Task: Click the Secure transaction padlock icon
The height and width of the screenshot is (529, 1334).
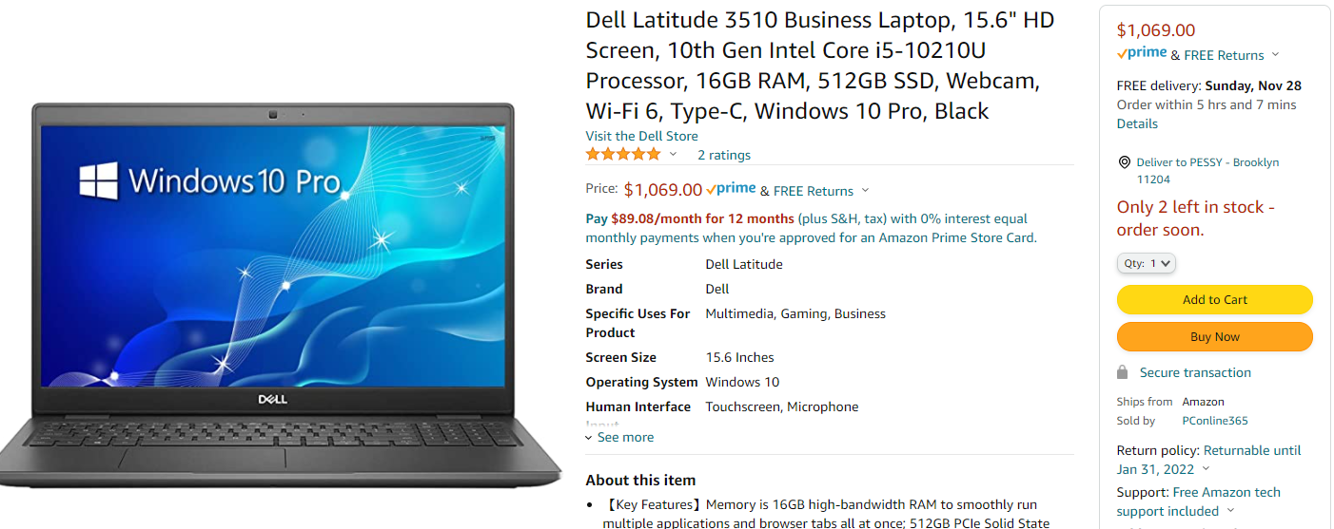Action: pyautogui.click(x=1122, y=372)
